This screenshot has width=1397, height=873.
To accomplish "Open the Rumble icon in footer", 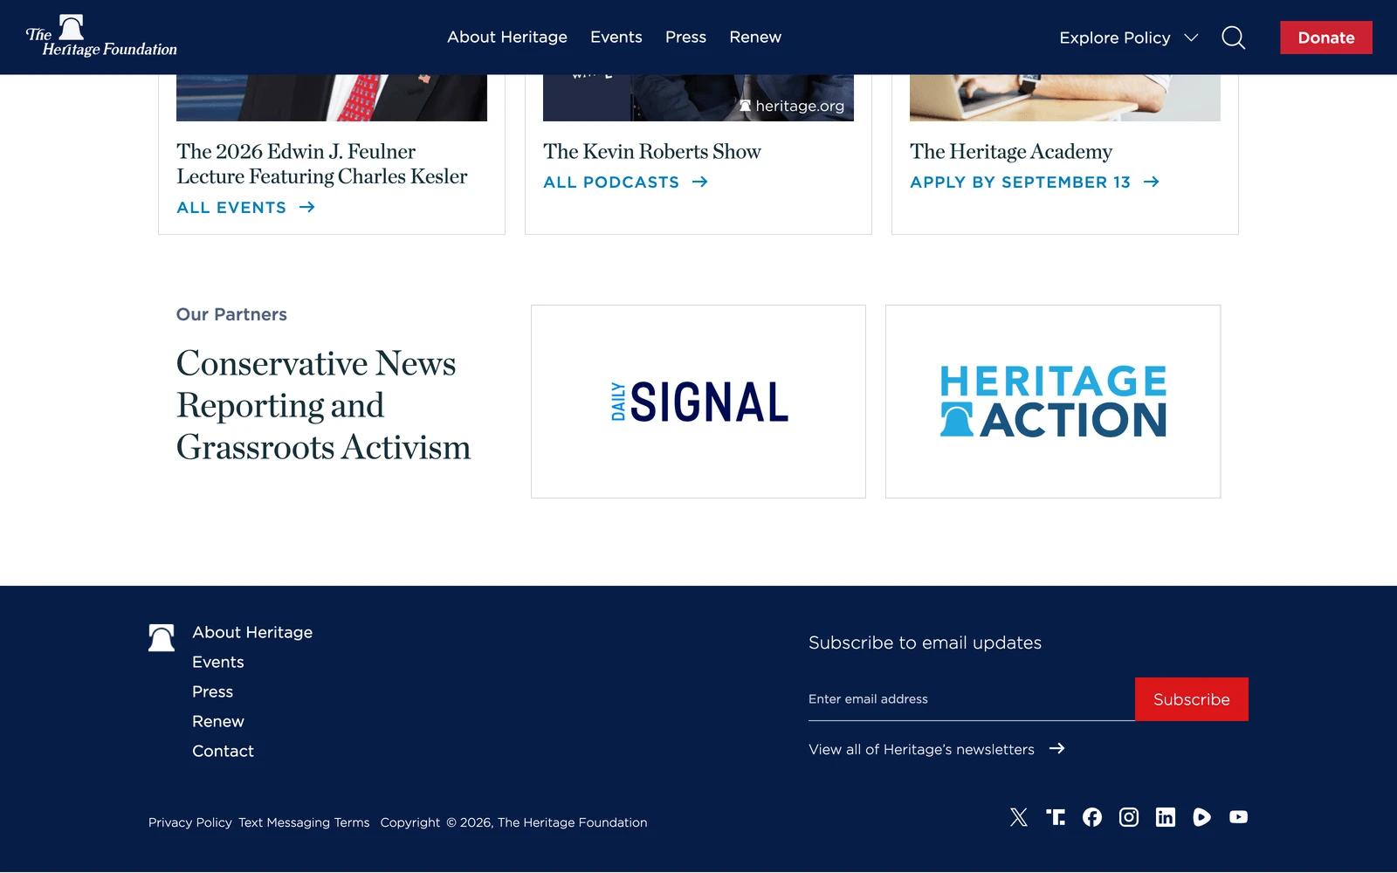I will point(1202,817).
